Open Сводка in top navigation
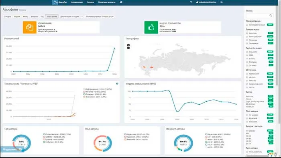The height and width of the screenshot is (158, 281). (90, 2)
